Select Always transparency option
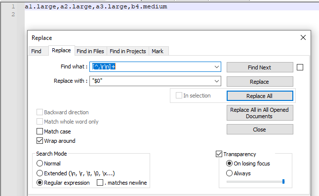Viewport: 319px width, 196px height. pyautogui.click(x=229, y=173)
